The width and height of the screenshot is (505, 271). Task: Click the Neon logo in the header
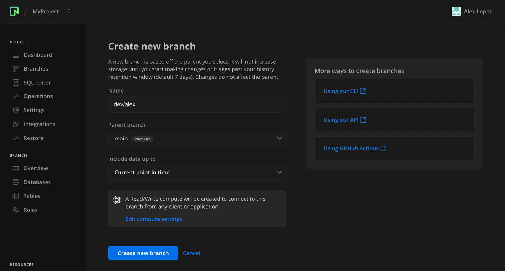[14, 11]
